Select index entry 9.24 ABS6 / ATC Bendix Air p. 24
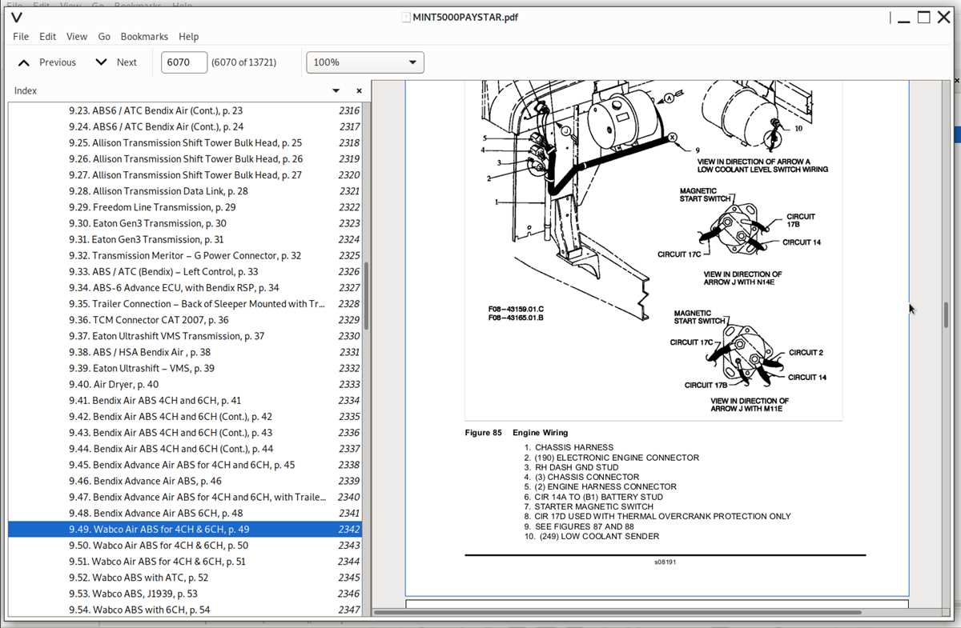Image resolution: width=961 pixels, height=628 pixels. (x=185, y=127)
